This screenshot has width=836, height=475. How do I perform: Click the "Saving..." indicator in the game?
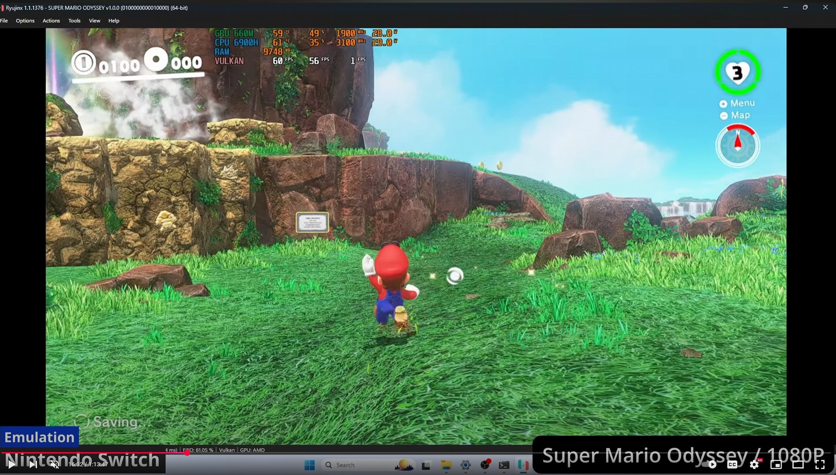pos(113,422)
